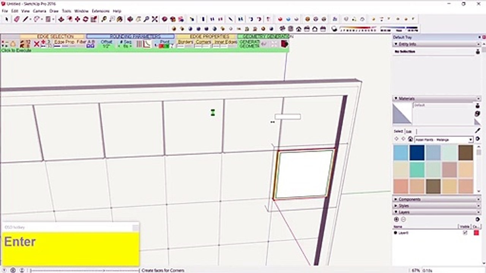The image size is (486, 273).
Task: Open the Edit menu
Action: 14,11
